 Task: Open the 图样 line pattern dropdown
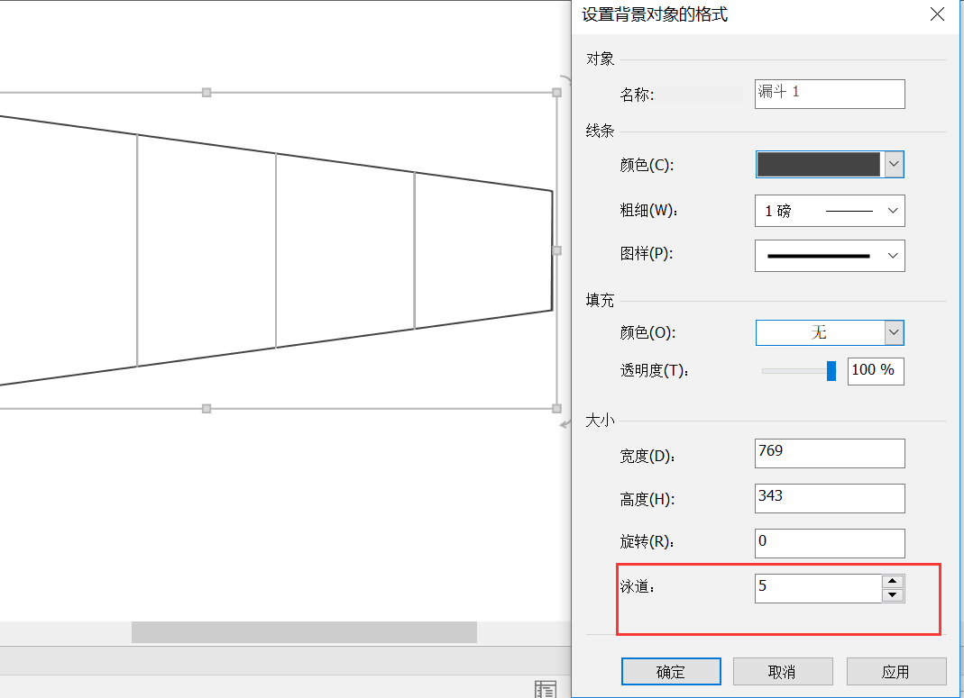pyautogui.click(x=893, y=256)
